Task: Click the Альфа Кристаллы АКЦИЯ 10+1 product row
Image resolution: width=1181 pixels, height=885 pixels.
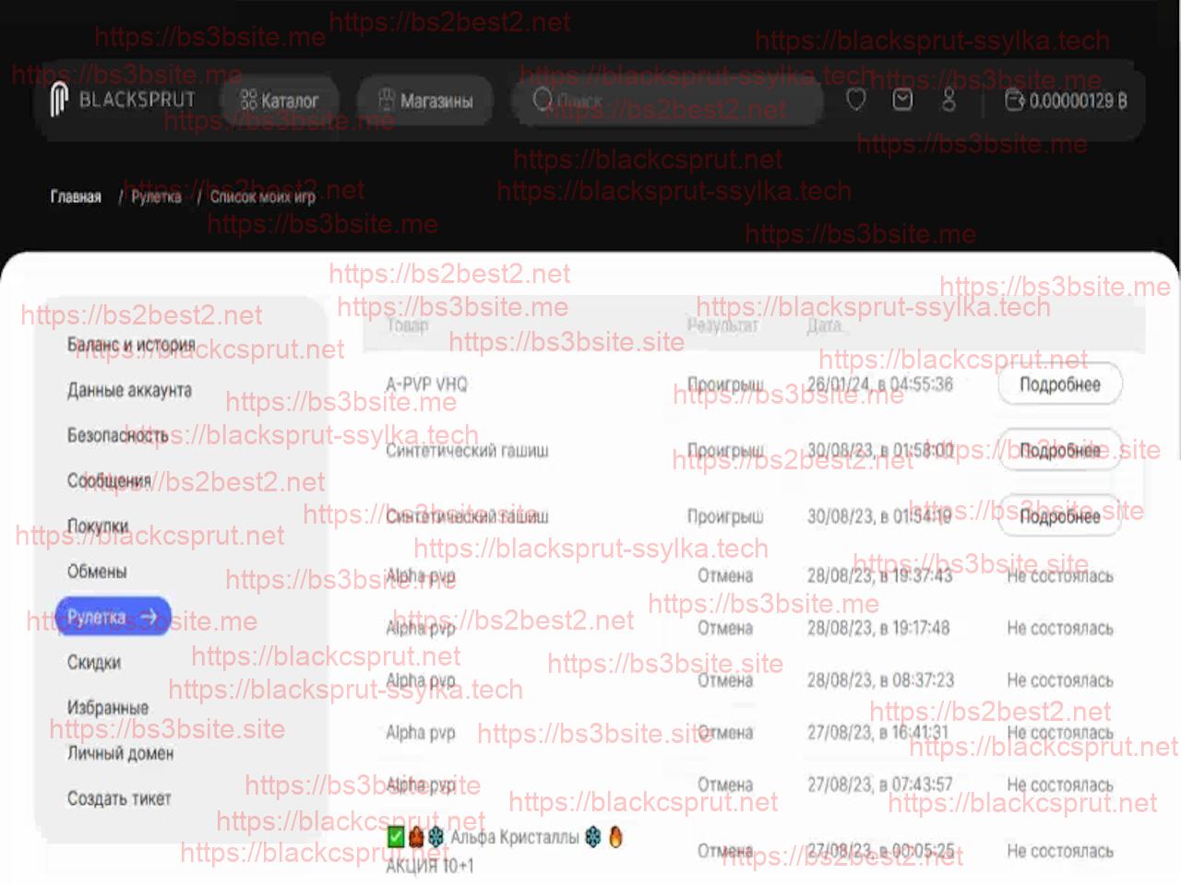Action: 505,851
